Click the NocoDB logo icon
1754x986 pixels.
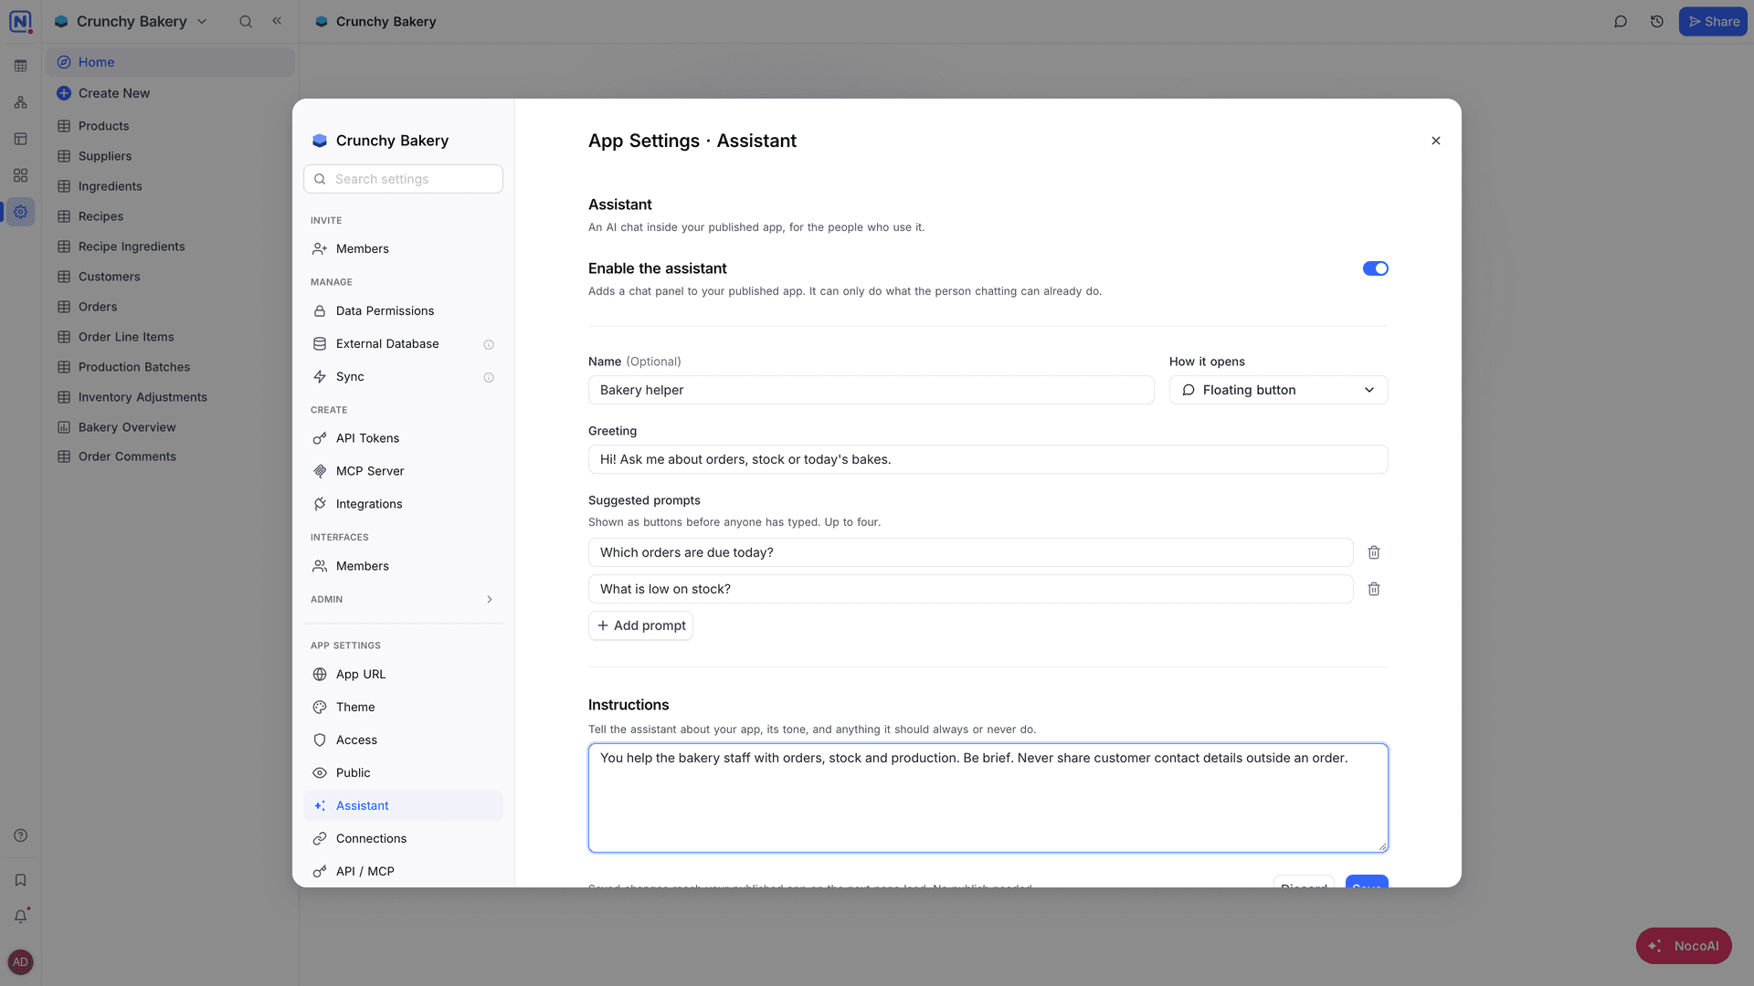click(x=20, y=21)
